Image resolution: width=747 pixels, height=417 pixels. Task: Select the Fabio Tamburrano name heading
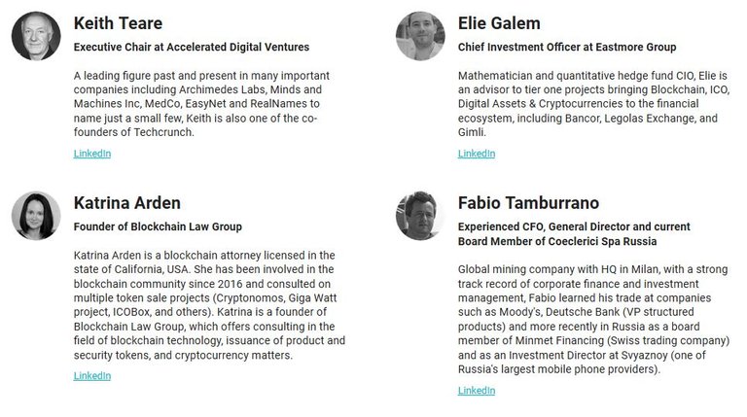(528, 203)
